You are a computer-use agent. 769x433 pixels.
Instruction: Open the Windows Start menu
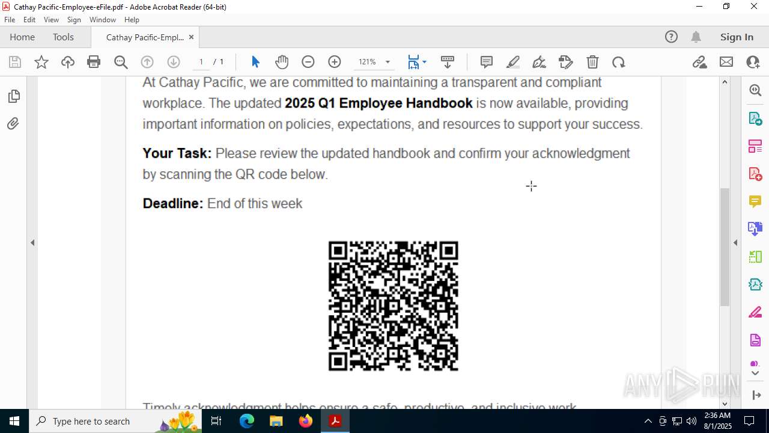14,421
